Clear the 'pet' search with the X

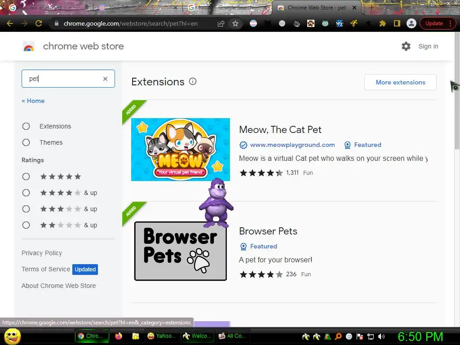tap(105, 79)
